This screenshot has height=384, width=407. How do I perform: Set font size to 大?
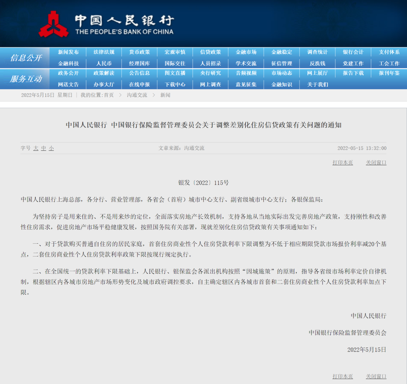pos(36,148)
